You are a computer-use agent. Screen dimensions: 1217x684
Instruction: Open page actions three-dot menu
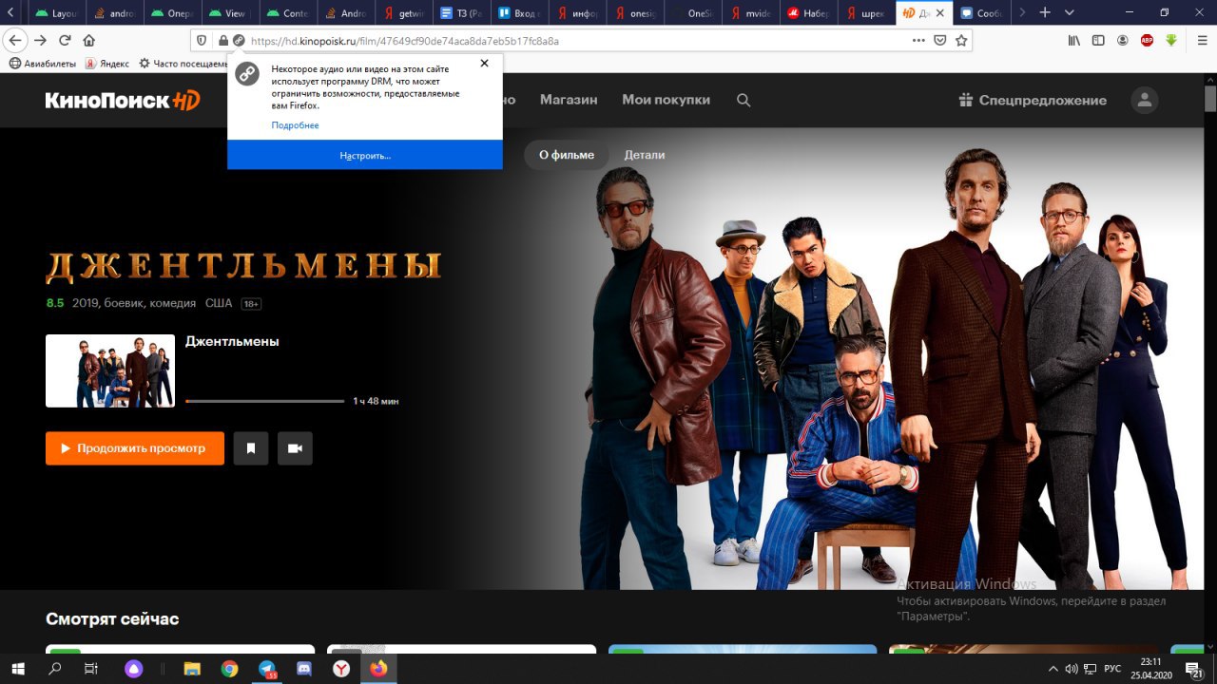click(918, 41)
